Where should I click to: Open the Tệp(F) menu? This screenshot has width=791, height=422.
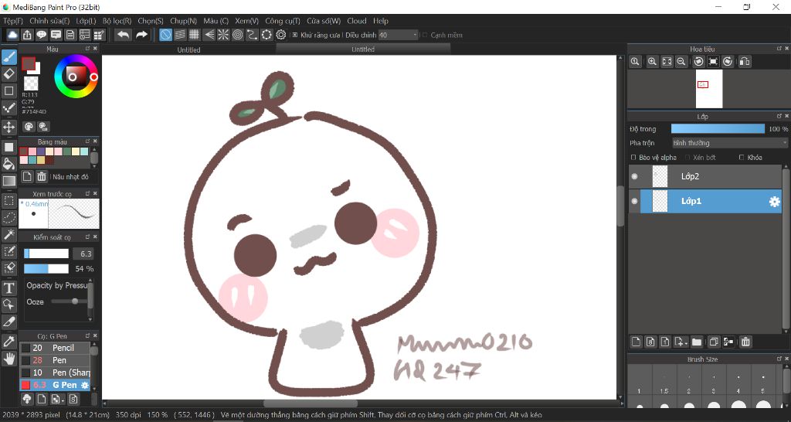13,21
